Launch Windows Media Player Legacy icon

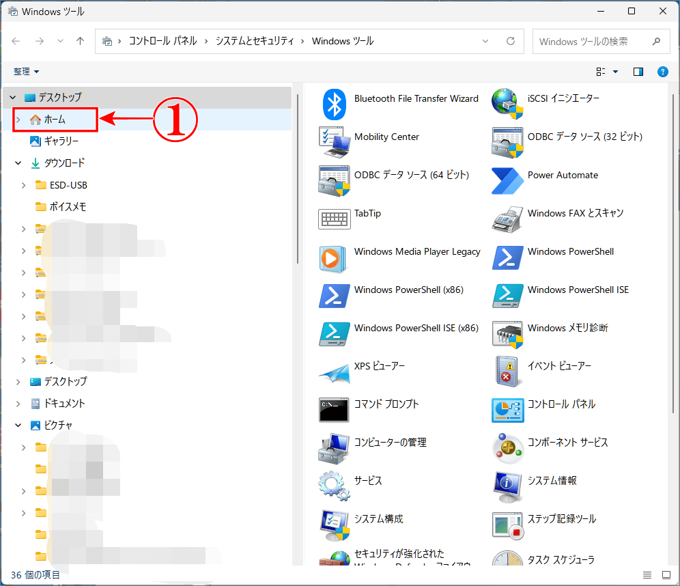tap(333, 259)
